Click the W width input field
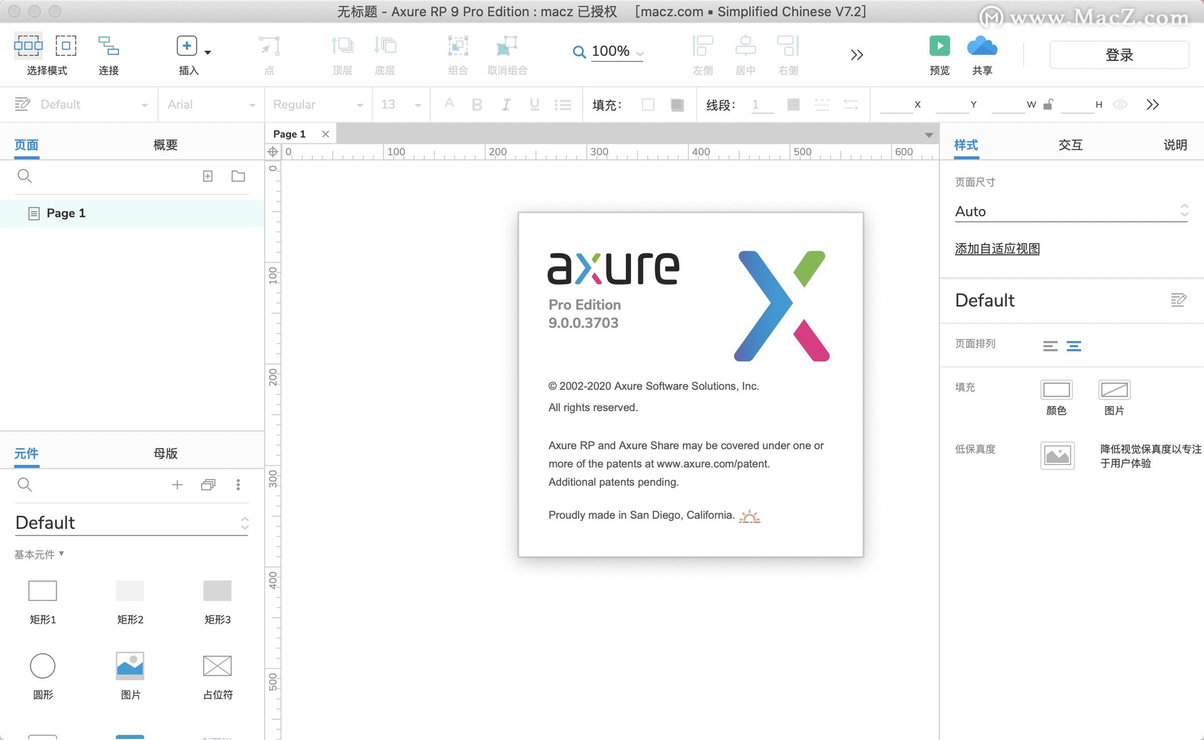This screenshot has height=740, width=1204. [1008, 105]
